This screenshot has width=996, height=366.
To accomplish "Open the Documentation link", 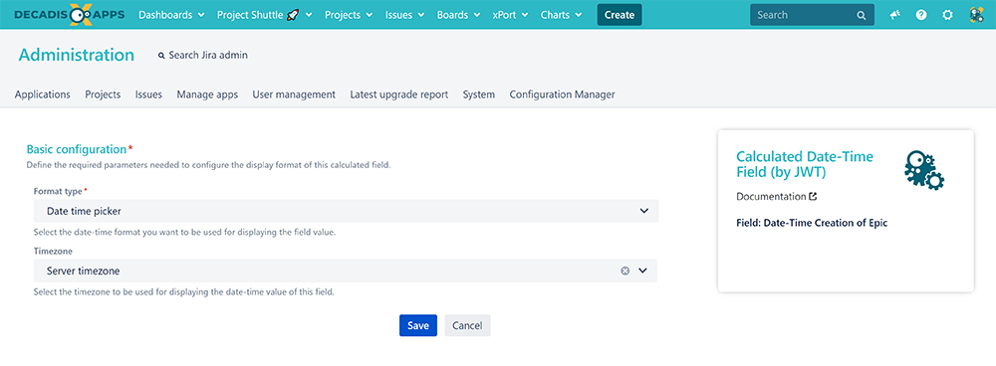I will (x=771, y=197).
